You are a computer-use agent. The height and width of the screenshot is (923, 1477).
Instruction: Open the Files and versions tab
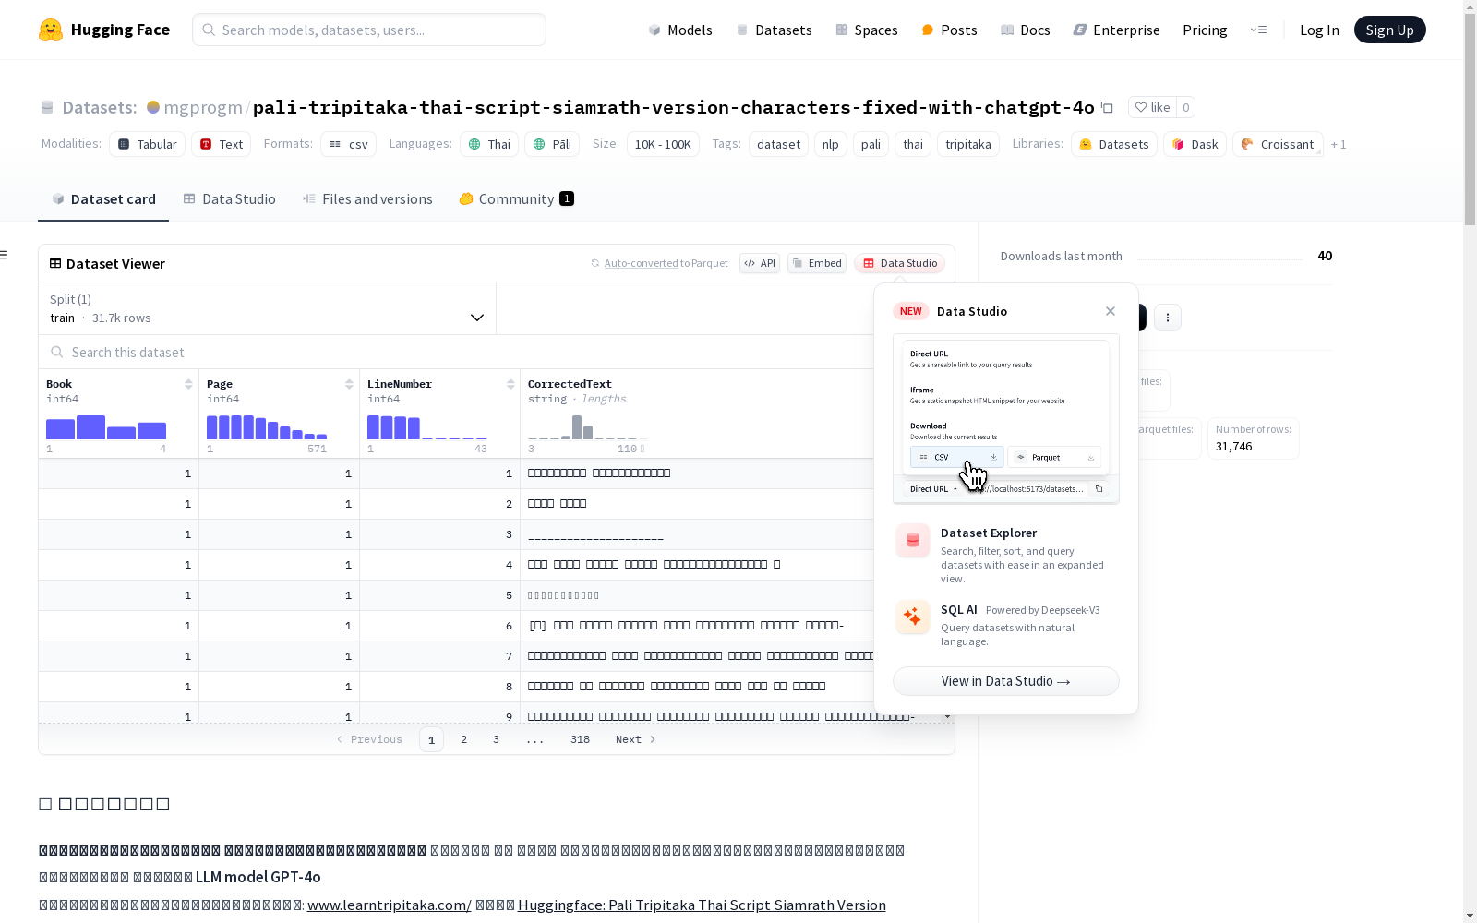coord(367,199)
